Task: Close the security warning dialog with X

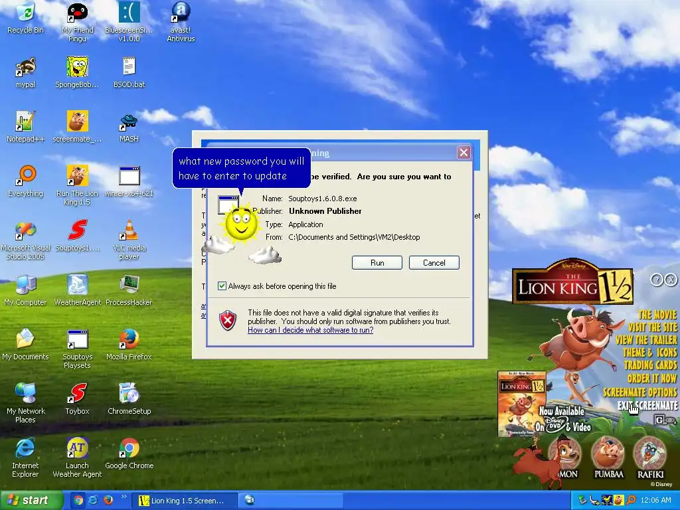Action: coord(464,152)
